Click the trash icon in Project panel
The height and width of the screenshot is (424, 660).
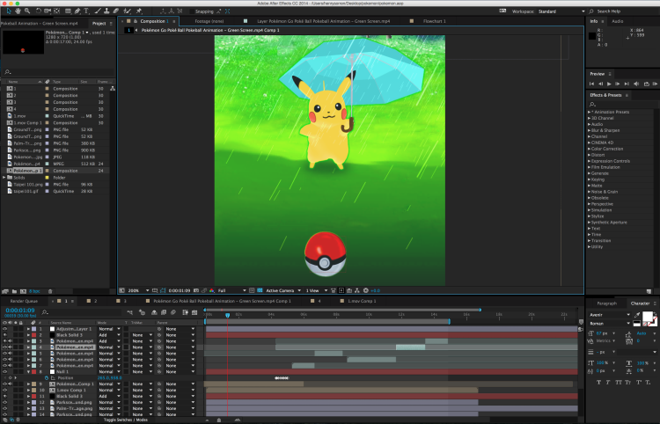coord(50,291)
